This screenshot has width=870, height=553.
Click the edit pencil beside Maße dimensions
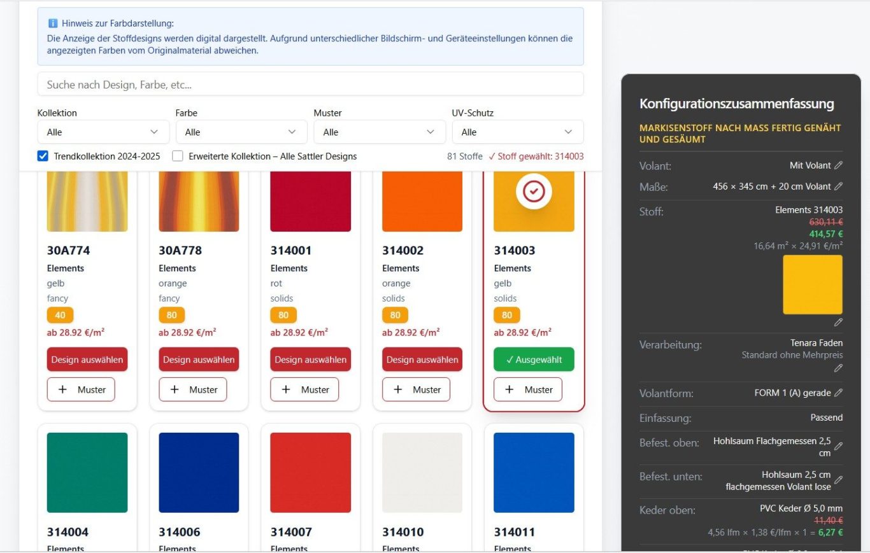[x=838, y=186]
